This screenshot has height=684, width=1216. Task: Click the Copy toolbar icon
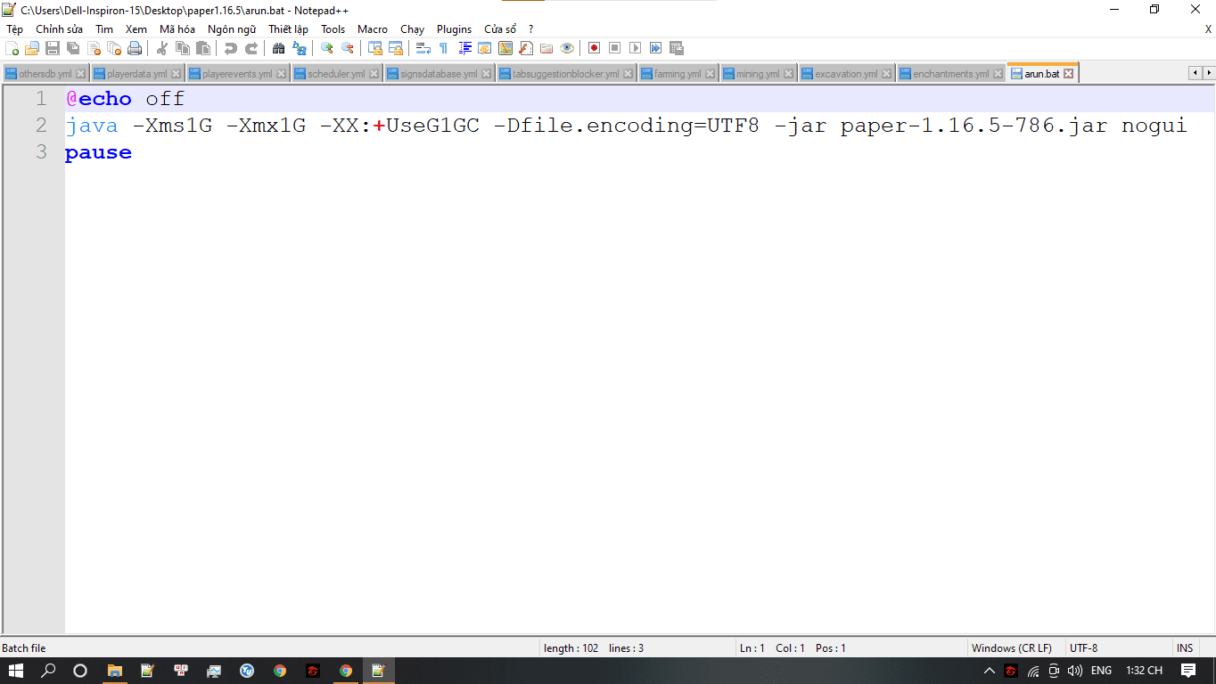point(183,48)
